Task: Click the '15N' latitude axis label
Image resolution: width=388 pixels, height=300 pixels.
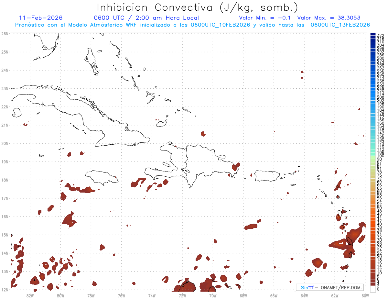Action: coord(5,235)
